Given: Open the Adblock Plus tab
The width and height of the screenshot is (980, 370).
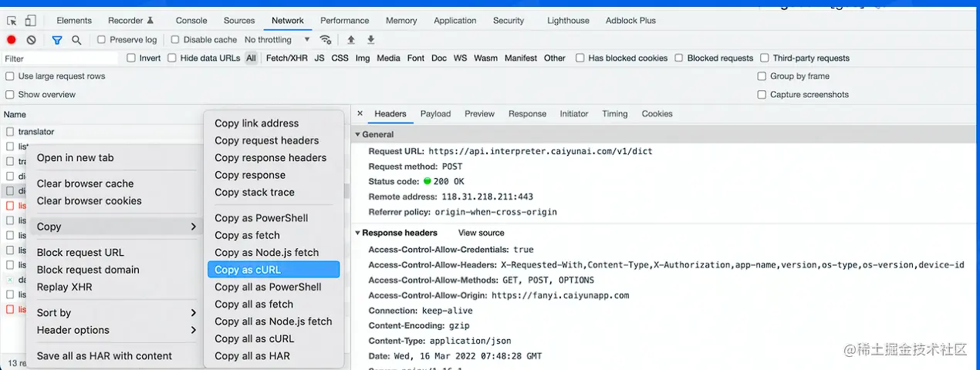Looking at the screenshot, I should point(630,21).
